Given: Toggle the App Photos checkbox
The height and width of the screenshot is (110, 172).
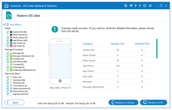Looking at the screenshot, I should tap(8, 40).
